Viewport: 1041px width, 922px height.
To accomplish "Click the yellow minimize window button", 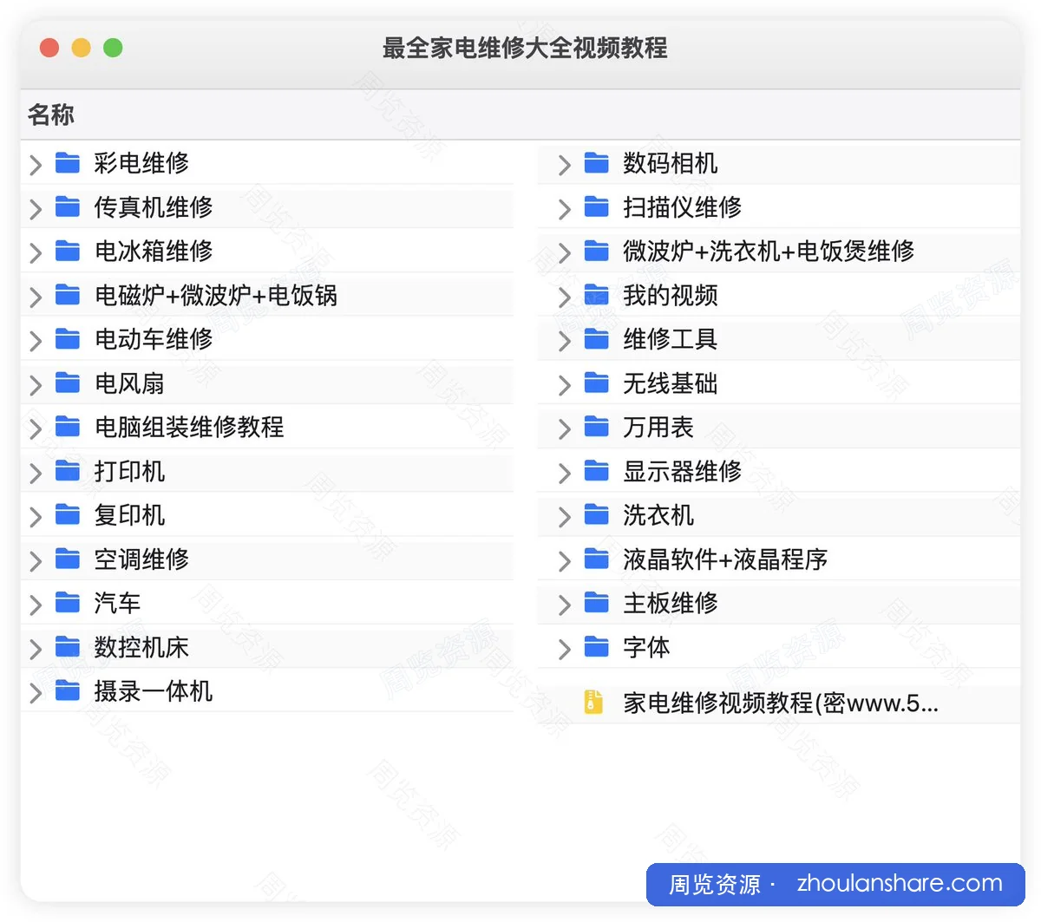I will coord(81,48).
